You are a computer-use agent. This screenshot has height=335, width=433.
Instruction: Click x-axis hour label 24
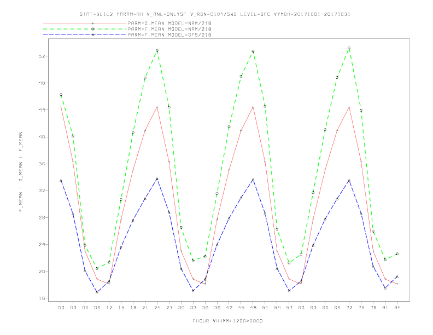[x=157, y=308]
